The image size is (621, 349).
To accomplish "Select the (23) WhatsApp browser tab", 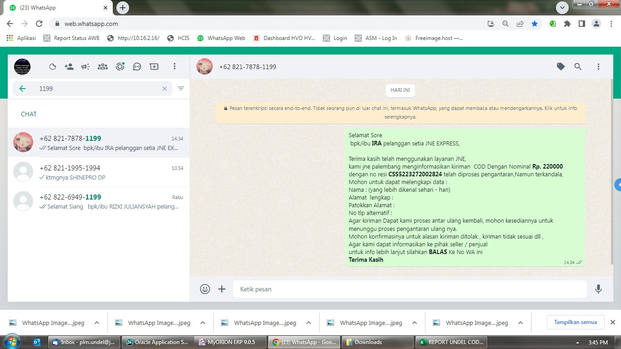I will point(59,8).
